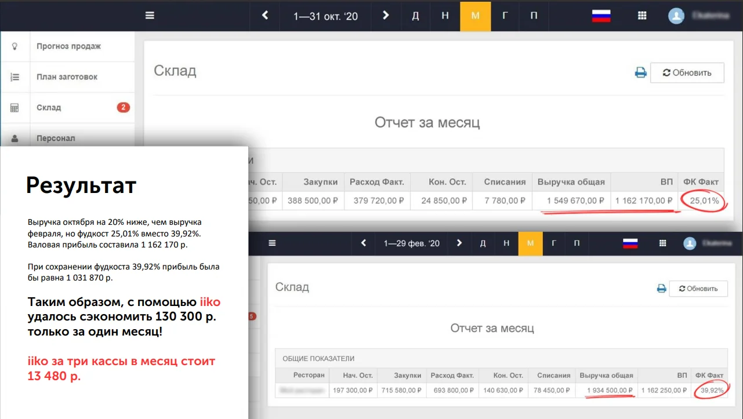Open apps grid icon in February window
The height and width of the screenshot is (419, 743).
664,243
